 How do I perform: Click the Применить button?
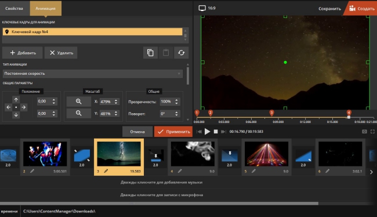(173, 132)
